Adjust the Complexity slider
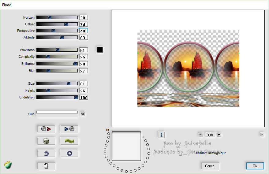 [57, 57]
